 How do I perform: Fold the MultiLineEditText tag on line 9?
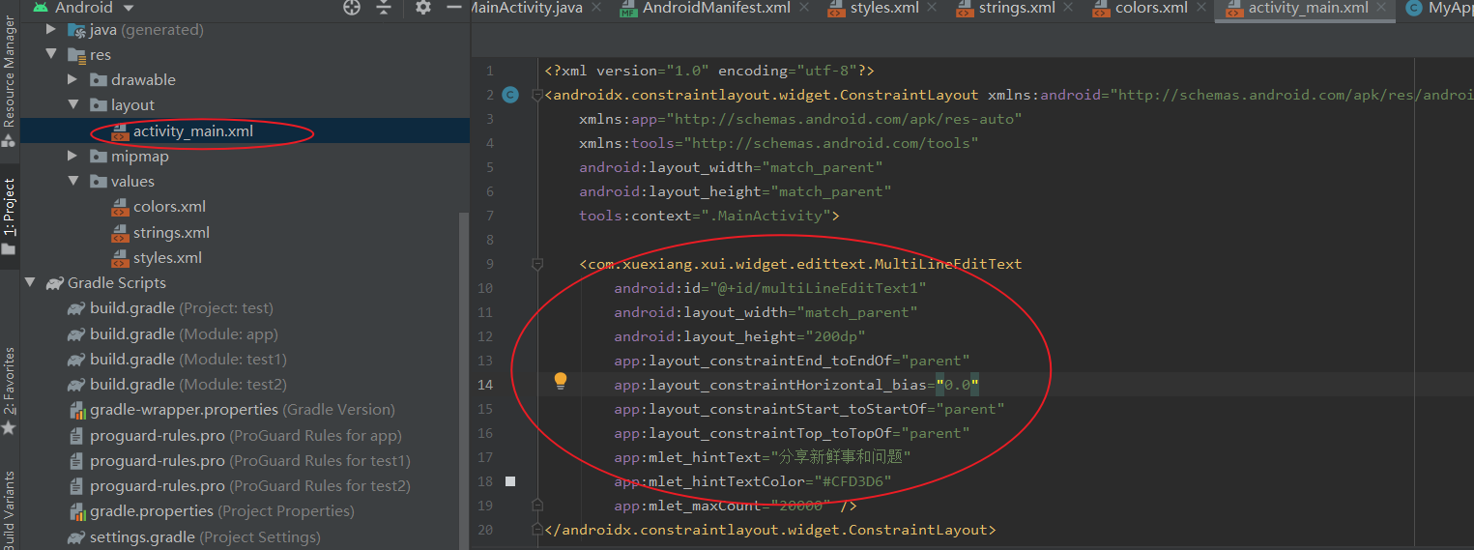coord(538,264)
